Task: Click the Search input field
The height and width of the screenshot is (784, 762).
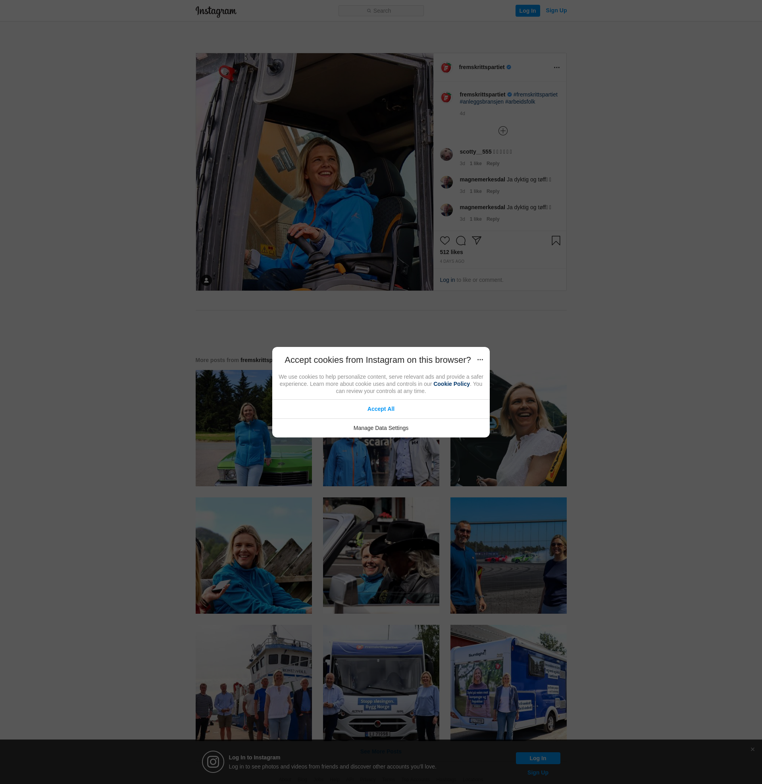Action: pyautogui.click(x=381, y=11)
